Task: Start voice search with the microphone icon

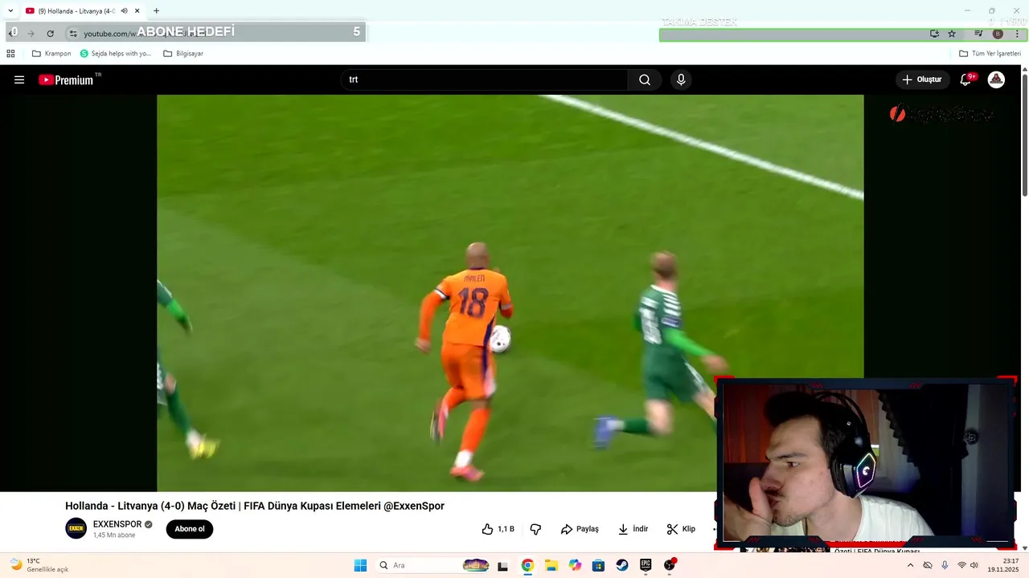Action: [681, 79]
